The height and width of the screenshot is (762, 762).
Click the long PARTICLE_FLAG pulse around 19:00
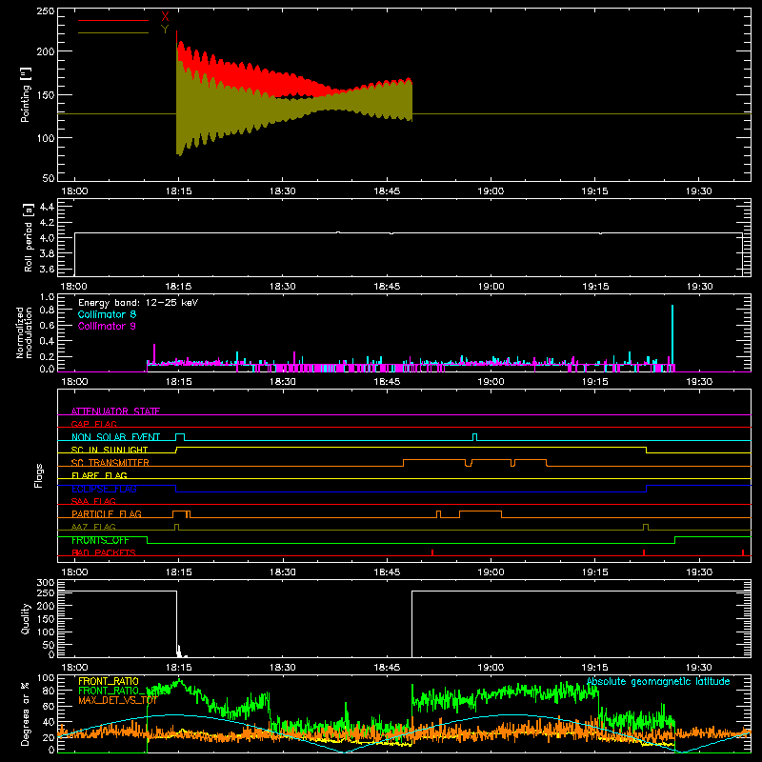tap(480, 514)
